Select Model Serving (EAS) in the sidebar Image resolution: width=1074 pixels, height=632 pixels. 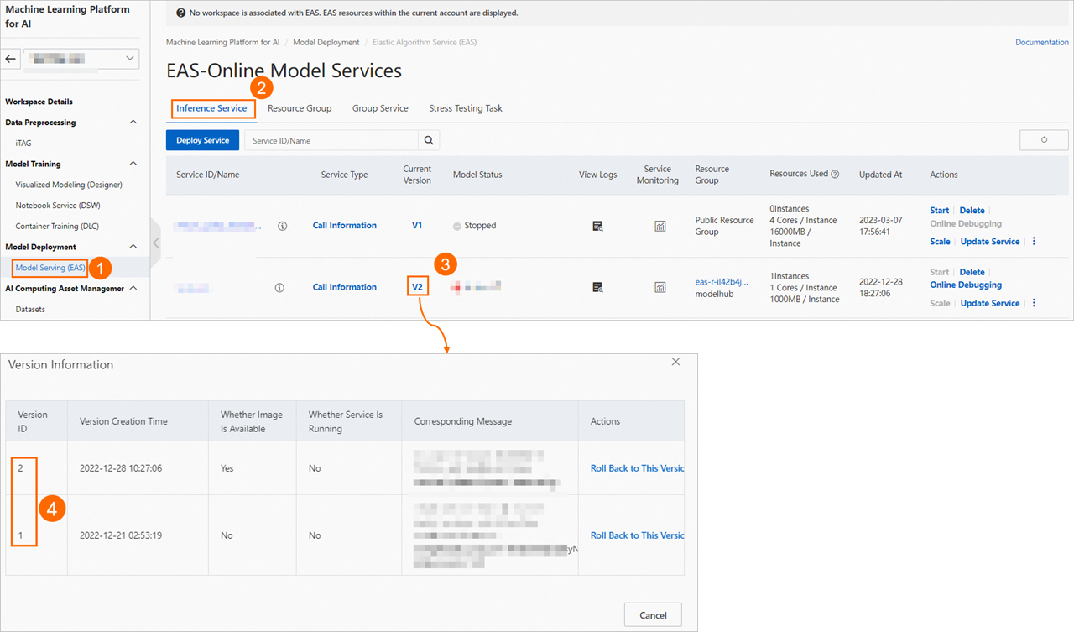click(x=50, y=268)
